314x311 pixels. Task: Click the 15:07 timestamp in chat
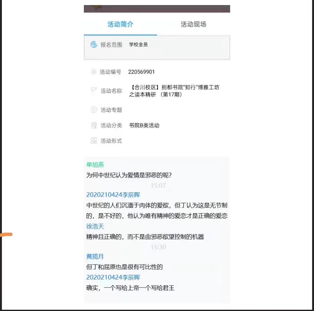pyautogui.click(x=158, y=185)
